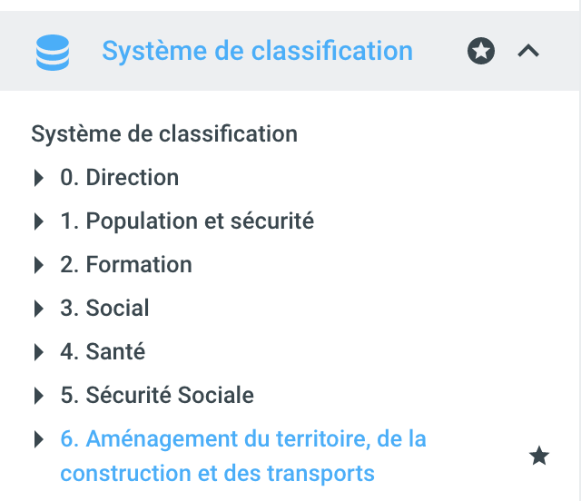Image resolution: width=581 pixels, height=501 pixels.
Task: Open the blue Système de classification header title
Action: [257, 51]
